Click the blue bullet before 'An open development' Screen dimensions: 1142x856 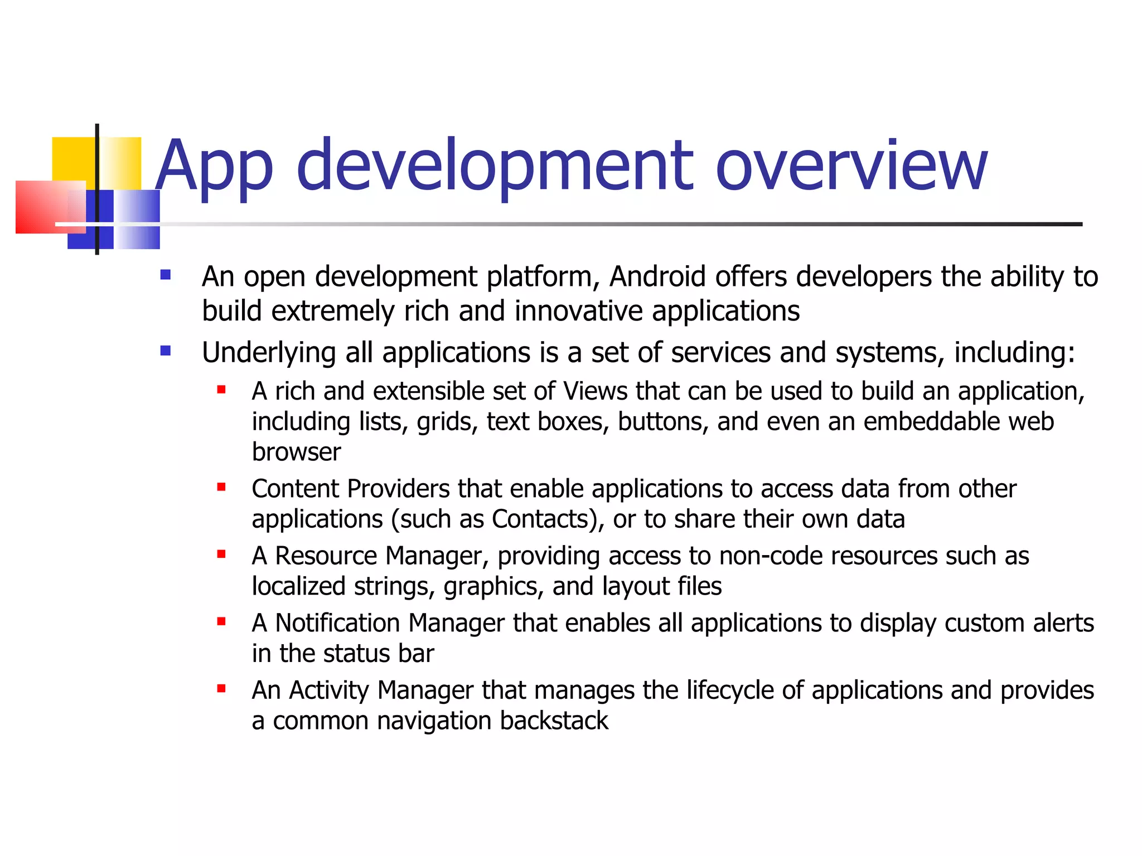166,275
